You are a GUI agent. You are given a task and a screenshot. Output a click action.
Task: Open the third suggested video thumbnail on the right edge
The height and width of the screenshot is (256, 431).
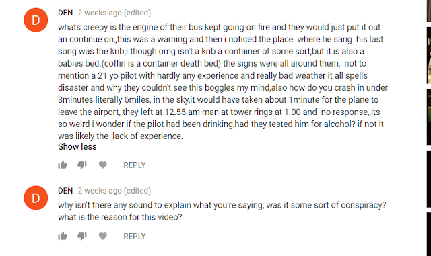[x=429, y=117]
